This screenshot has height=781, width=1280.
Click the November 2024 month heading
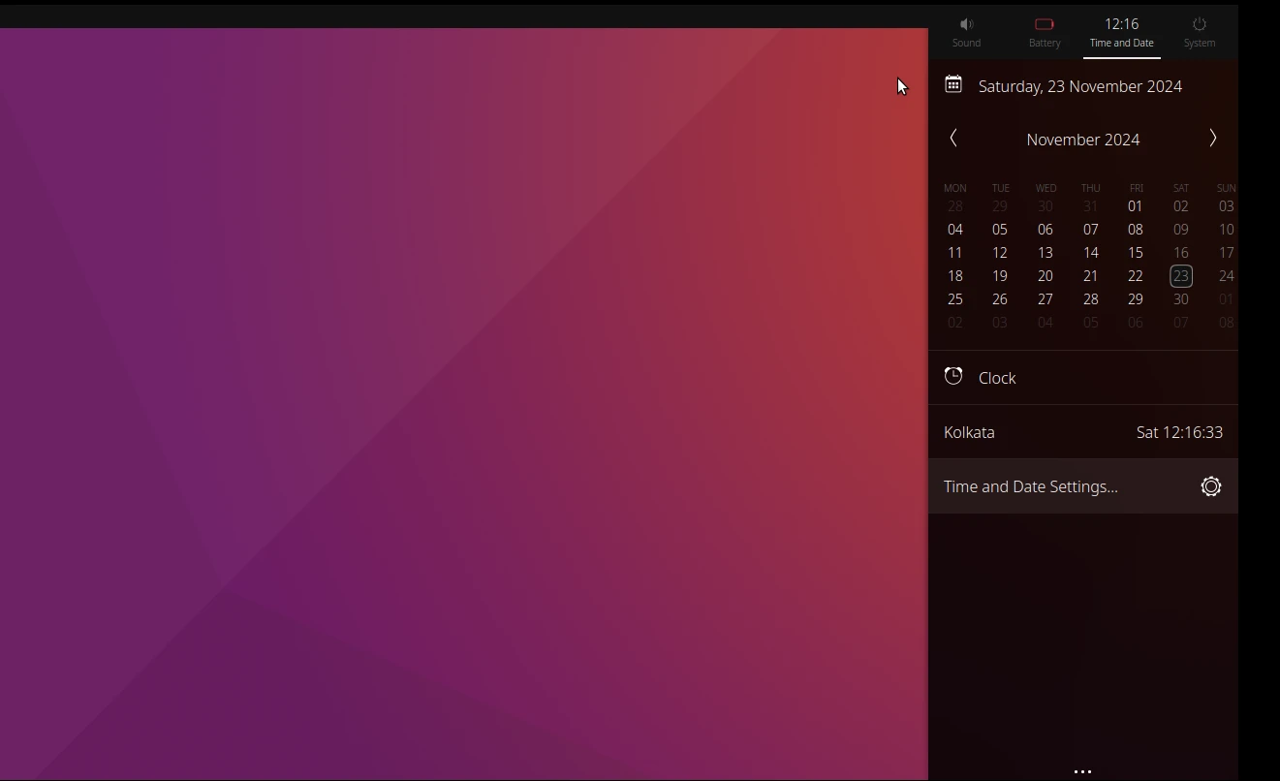1082,140
